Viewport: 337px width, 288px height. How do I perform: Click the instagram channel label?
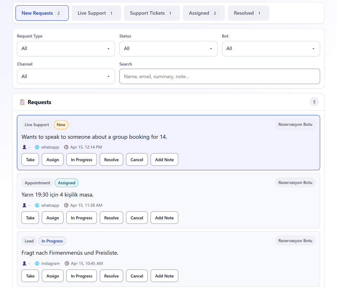[x=51, y=263]
